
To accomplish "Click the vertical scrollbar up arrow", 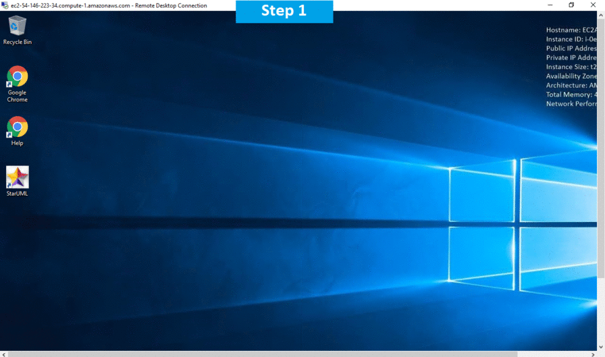I will tap(601, 15).
